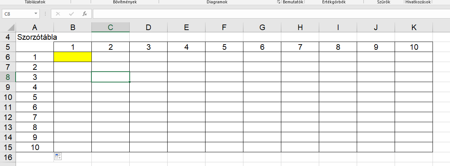Open the Auto Fill Options icon below table

pos(58,157)
